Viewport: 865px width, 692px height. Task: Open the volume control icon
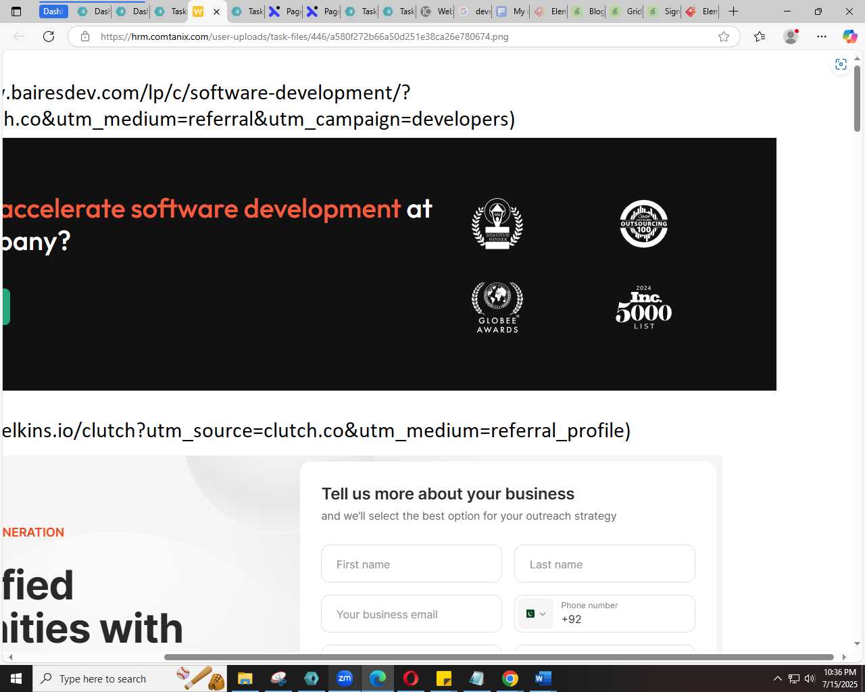point(810,678)
